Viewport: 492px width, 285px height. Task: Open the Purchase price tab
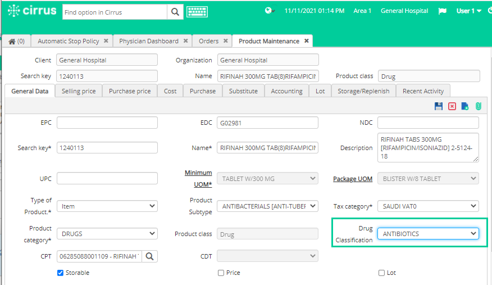click(x=130, y=91)
